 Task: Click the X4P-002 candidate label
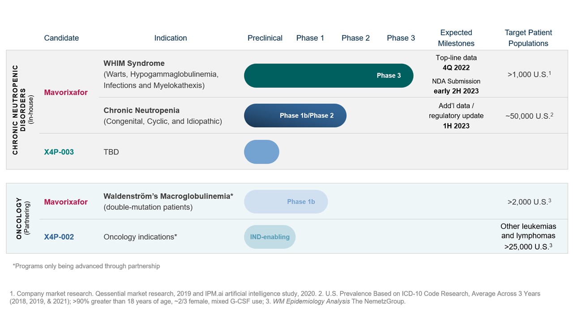click(x=59, y=237)
